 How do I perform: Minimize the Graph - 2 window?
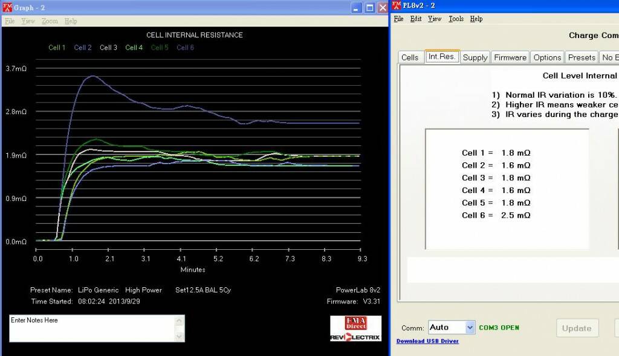pos(356,7)
